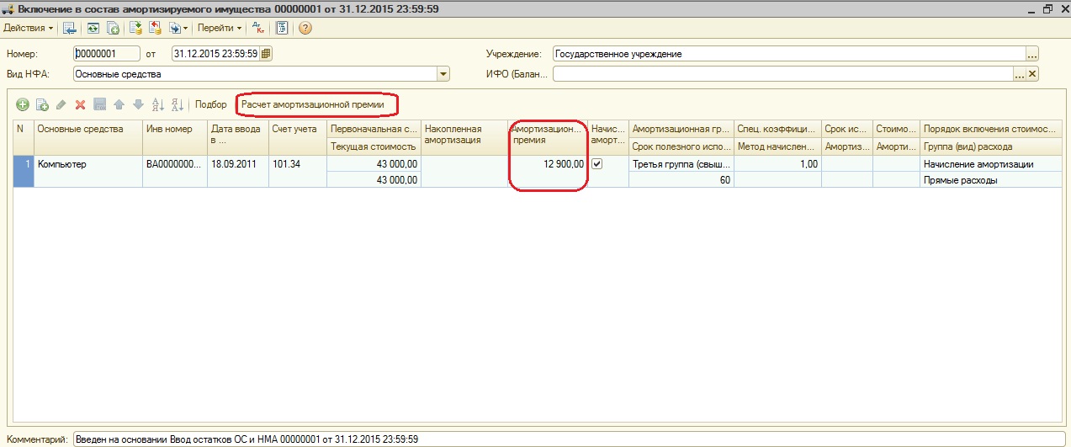Open the Перейти dropdown menu
1071x447 pixels.
(x=220, y=28)
